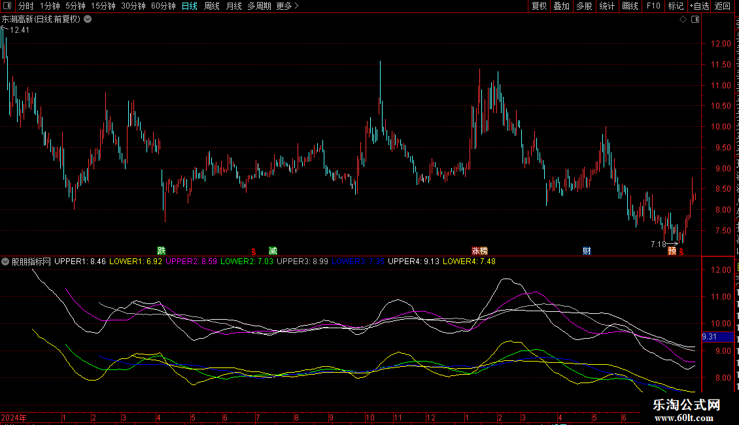Expand dropdown next to 东湖高新 title
The width and height of the screenshot is (739, 425).
click(88, 20)
